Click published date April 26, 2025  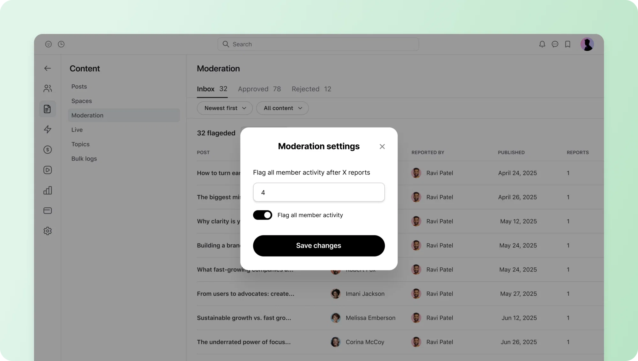pyautogui.click(x=517, y=197)
